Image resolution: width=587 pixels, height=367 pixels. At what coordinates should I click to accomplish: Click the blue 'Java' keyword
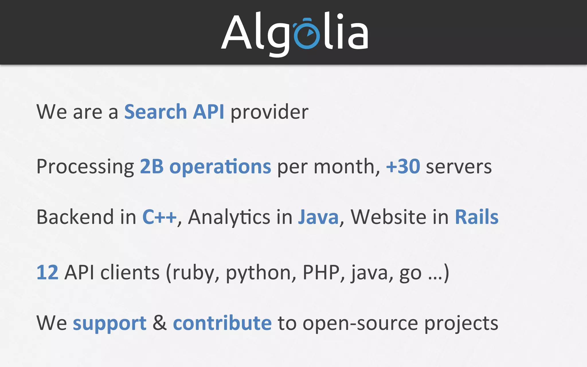318,217
